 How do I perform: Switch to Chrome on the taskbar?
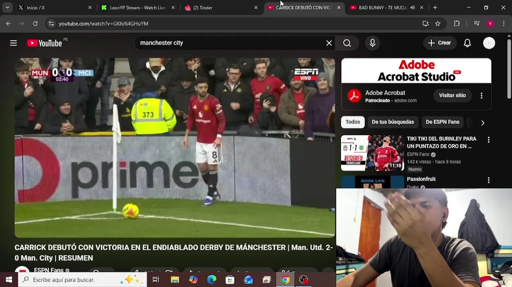click(x=285, y=280)
